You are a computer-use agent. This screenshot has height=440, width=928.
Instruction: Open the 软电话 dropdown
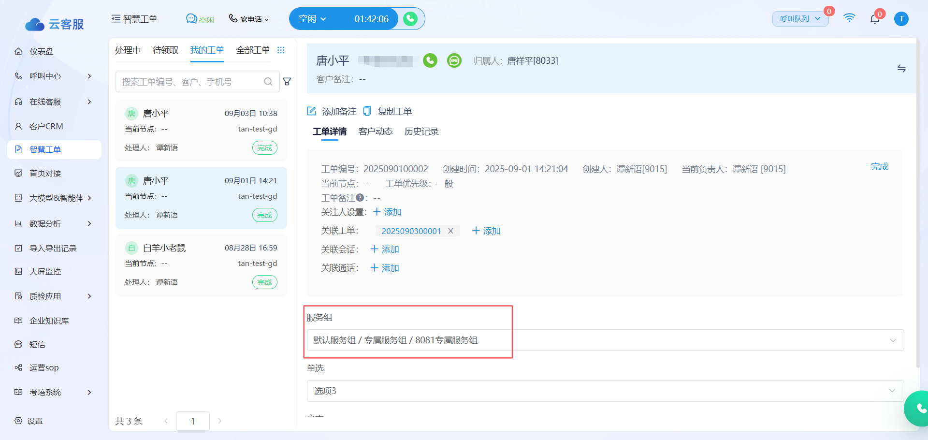tap(248, 19)
